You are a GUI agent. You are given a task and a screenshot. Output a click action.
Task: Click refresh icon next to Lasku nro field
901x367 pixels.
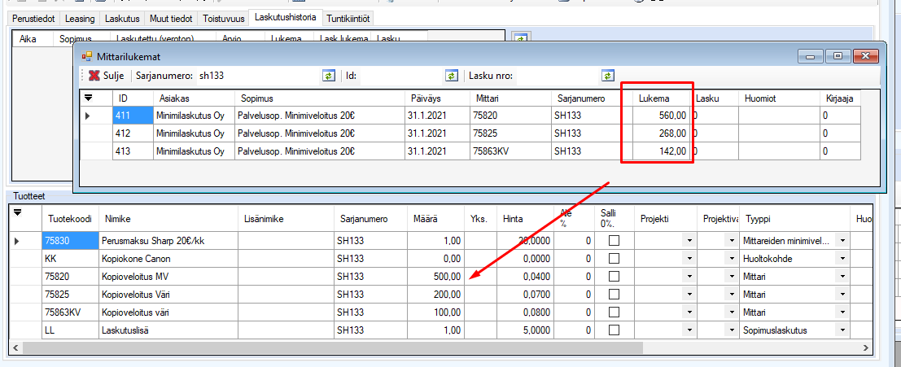point(608,75)
